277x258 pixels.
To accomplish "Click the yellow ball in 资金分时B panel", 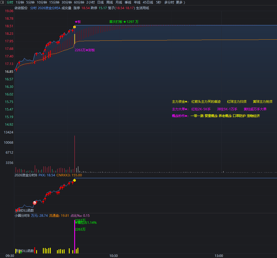I will point(75,180).
